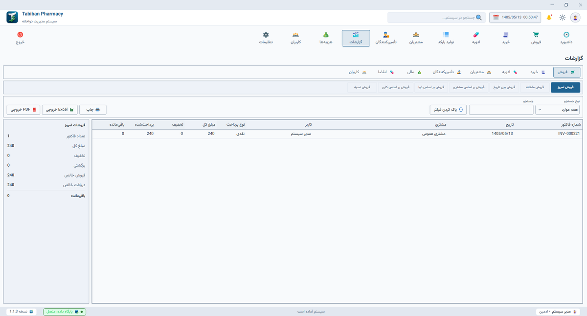Click the Tabiban Pharmacy logo
587x316 pixels.
(x=12, y=17)
